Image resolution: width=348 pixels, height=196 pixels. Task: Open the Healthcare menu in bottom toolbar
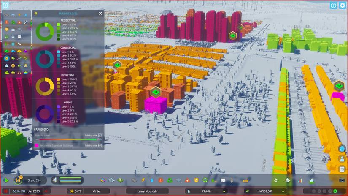pyautogui.click(x=161, y=180)
